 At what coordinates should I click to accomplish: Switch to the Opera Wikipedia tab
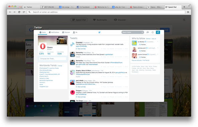(155, 7)
